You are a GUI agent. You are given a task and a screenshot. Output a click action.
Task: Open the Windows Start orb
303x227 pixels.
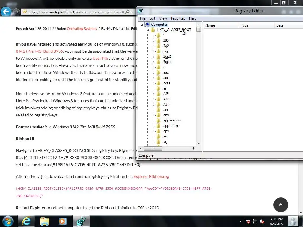[8, 221]
